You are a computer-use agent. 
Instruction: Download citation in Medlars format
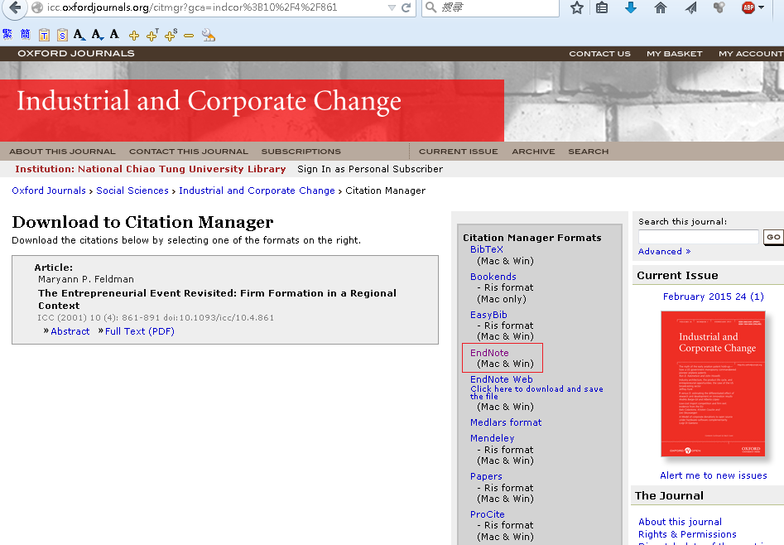[x=506, y=422]
